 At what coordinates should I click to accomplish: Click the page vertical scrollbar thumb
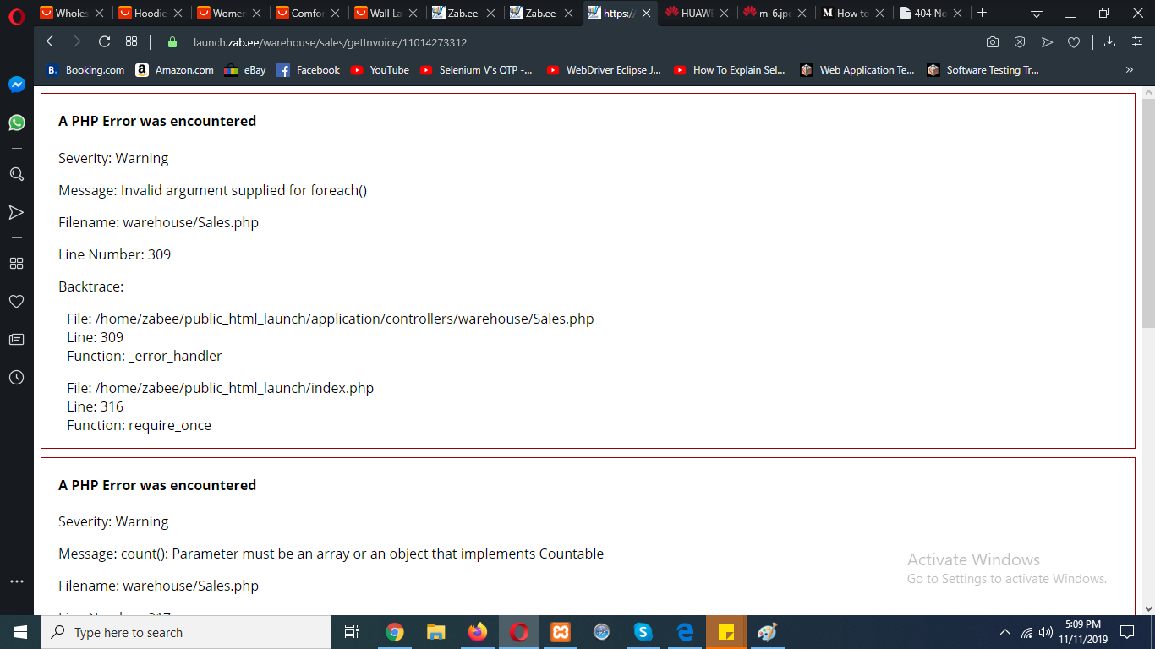pyautogui.click(x=1148, y=213)
